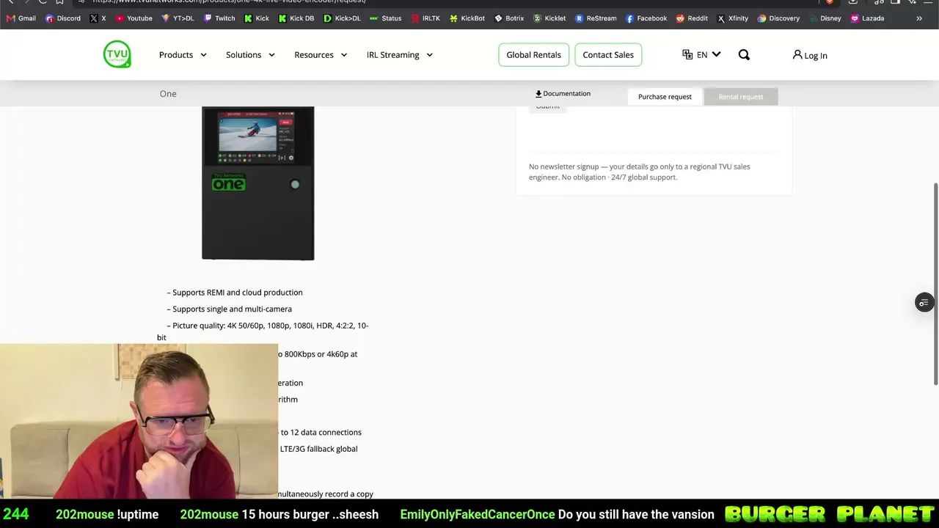Open the Kicklet bookmark

point(549,18)
